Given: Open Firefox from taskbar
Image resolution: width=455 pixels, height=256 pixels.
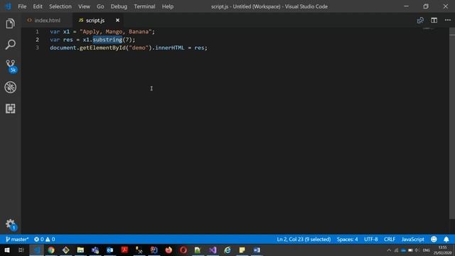Looking at the screenshot, I should coord(168,250).
